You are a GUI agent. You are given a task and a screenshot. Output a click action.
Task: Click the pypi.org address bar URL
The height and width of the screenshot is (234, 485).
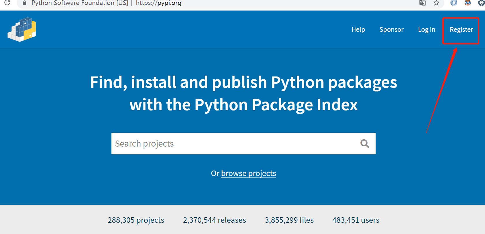pos(158,3)
